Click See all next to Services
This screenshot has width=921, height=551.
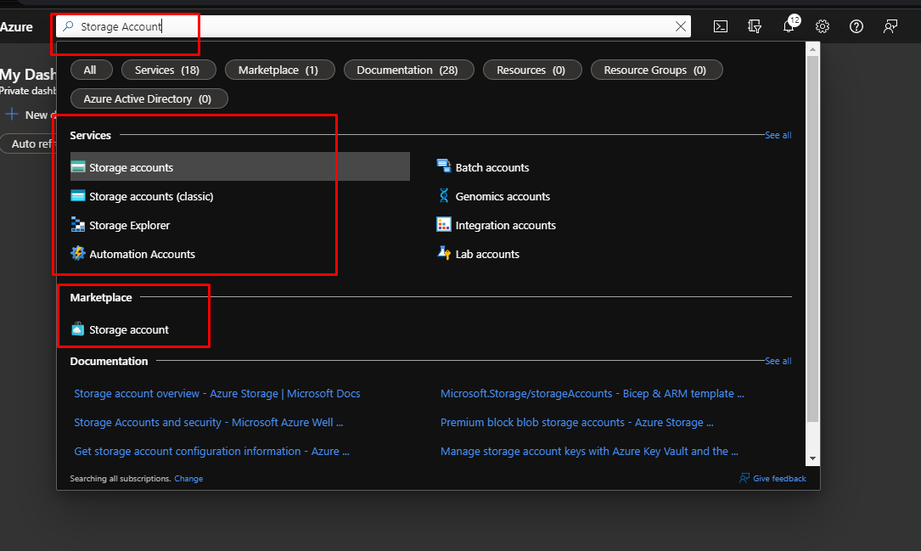[x=778, y=135]
